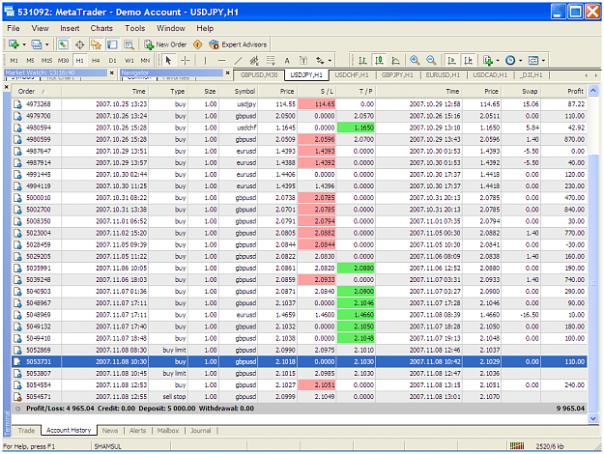Select the equidistant channel tool

click(254, 61)
